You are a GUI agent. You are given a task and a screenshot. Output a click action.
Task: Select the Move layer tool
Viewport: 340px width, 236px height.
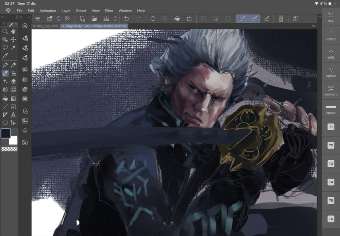13,39
